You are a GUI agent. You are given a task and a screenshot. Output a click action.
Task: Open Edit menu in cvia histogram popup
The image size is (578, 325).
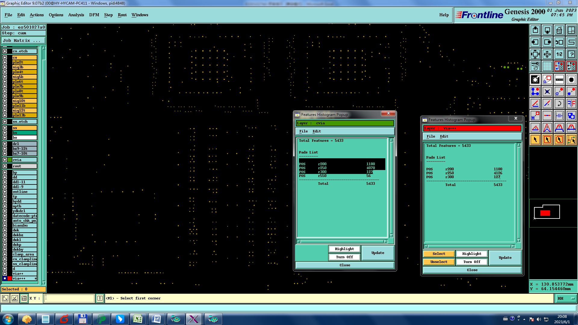click(316, 131)
